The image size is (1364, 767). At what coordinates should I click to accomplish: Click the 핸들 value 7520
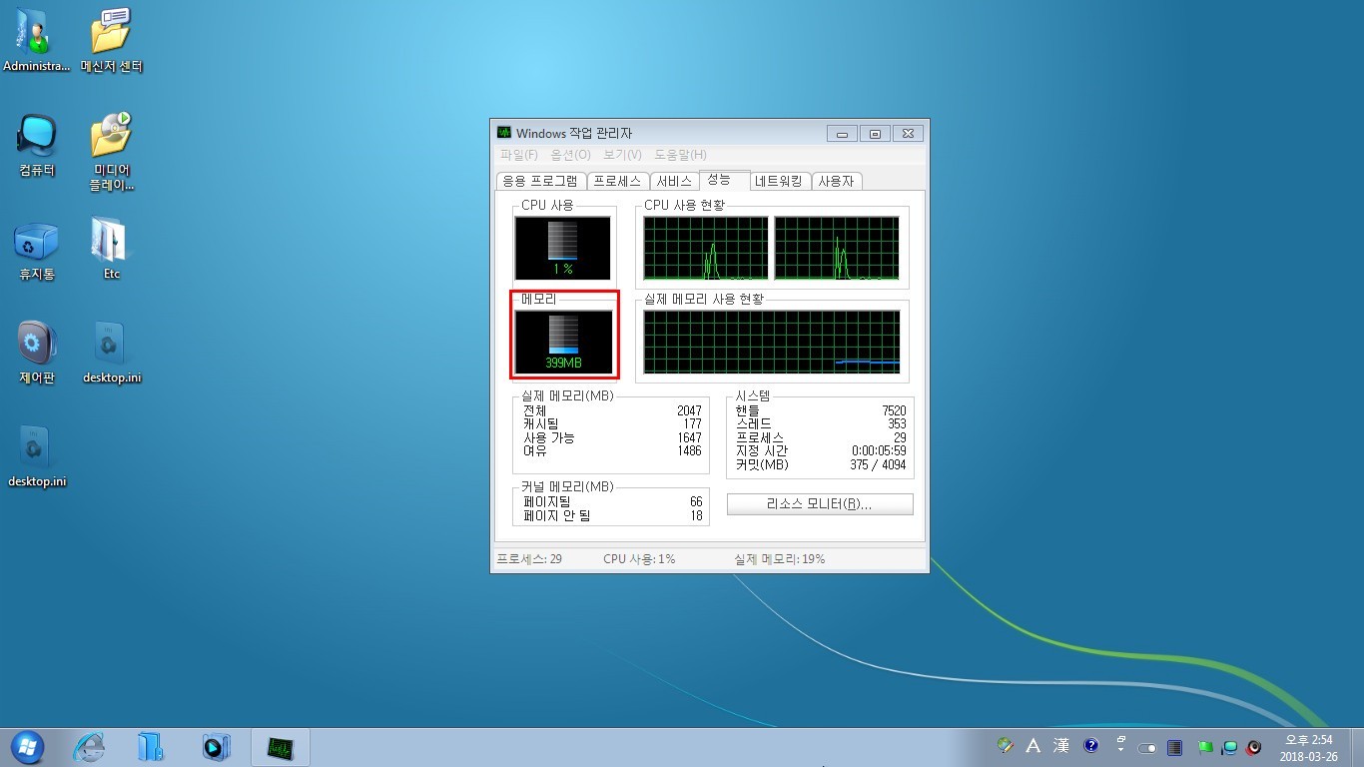point(894,410)
